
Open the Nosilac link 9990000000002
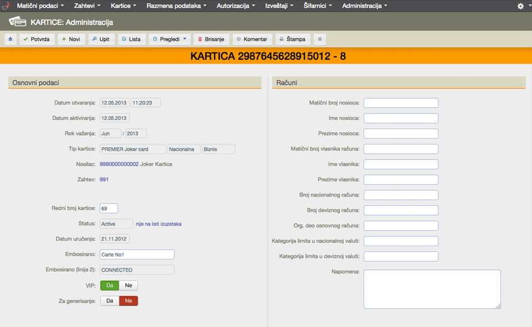(x=119, y=164)
